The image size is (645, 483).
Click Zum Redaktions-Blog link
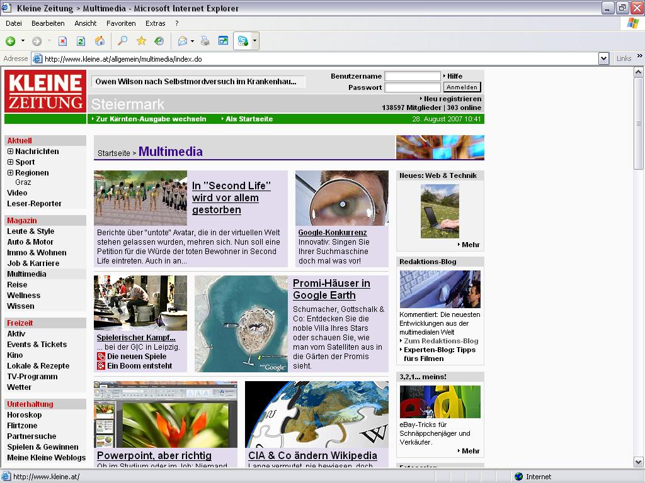tap(441, 341)
